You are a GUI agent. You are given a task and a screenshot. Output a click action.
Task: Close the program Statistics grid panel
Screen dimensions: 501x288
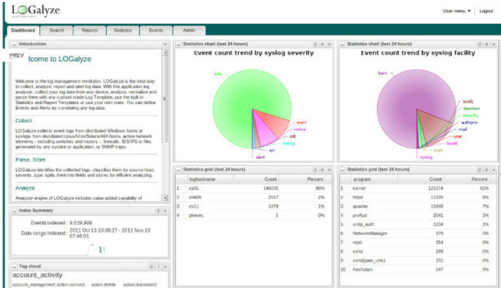[494, 170]
